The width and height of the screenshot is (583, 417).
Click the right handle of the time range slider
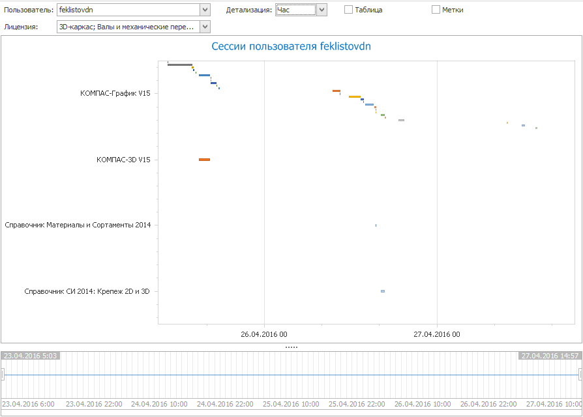click(x=580, y=374)
